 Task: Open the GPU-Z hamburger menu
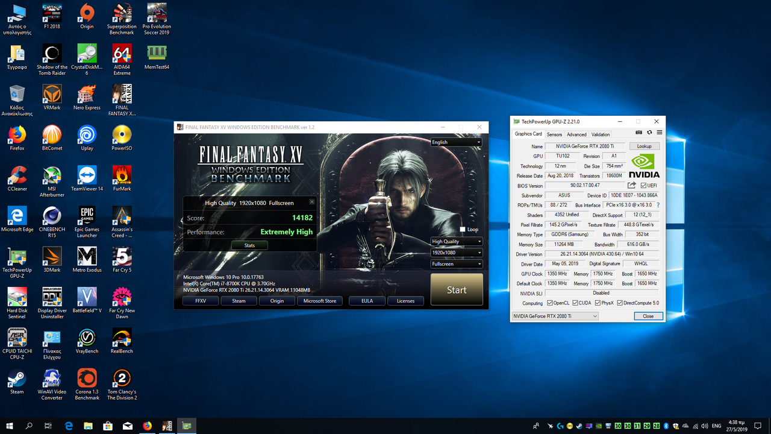coord(660,133)
